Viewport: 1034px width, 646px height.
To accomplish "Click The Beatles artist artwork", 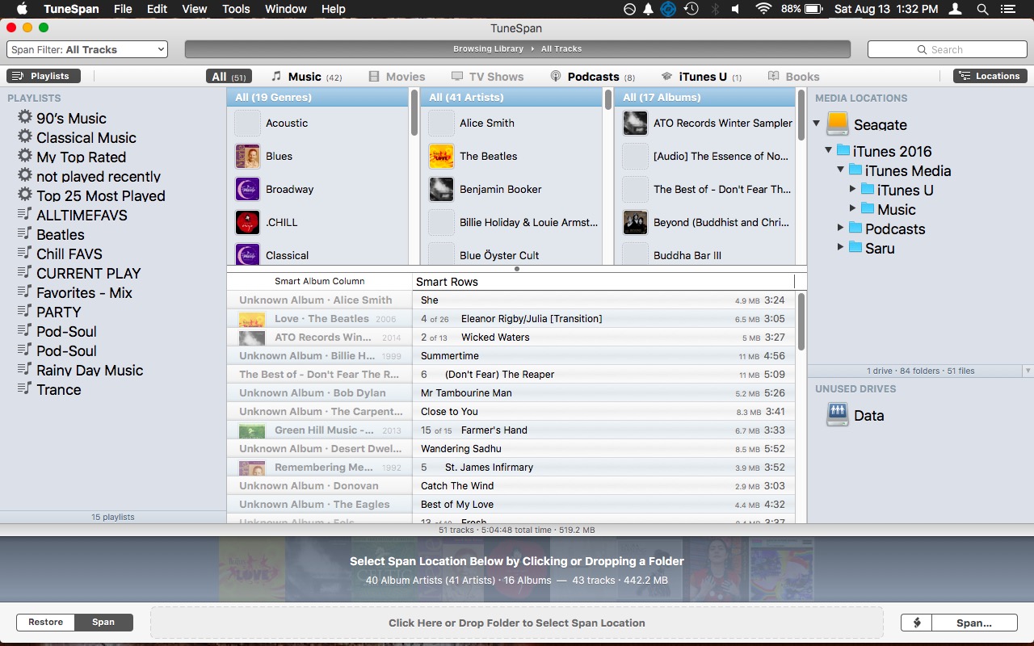I will coord(441,156).
